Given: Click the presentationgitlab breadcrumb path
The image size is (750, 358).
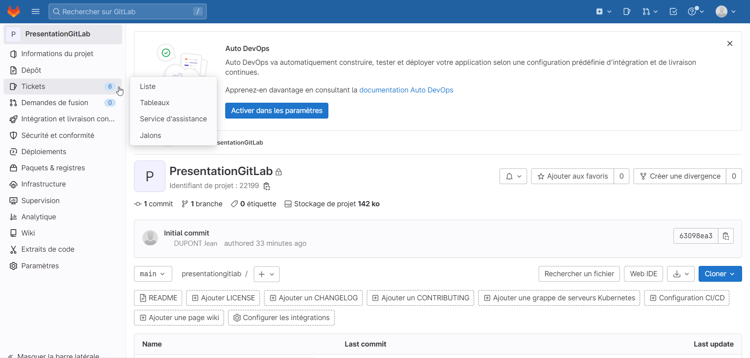Looking at the screenshot, I should click(x=211, y=274).
